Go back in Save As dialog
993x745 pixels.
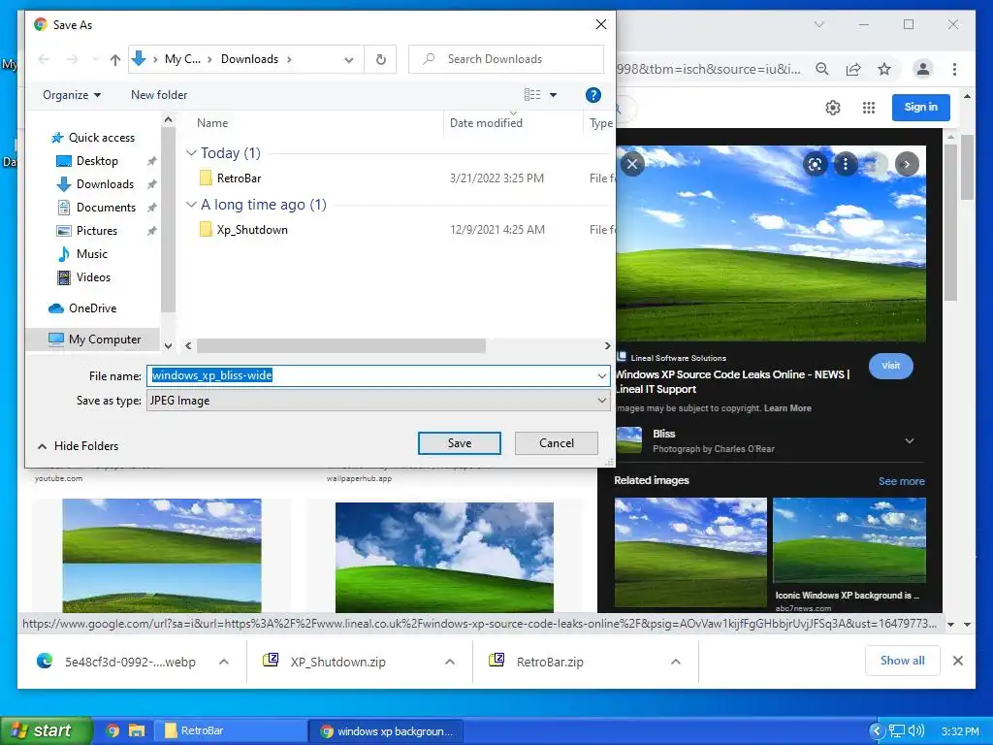44,59
